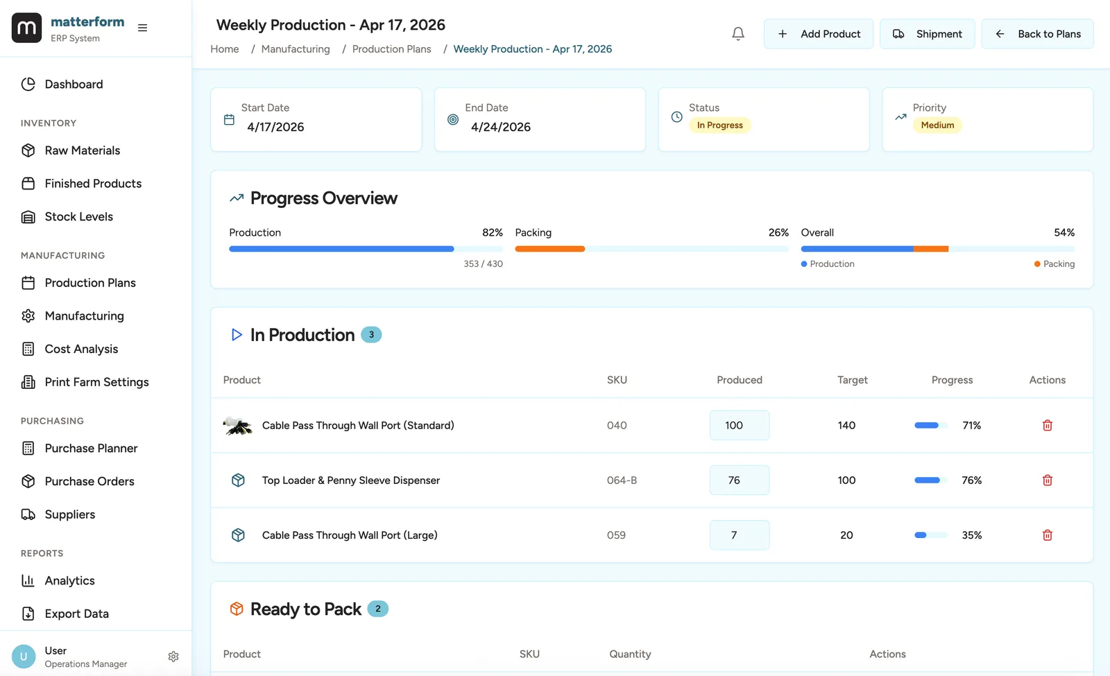The height and width of the screenshot is (676, 1110).
Task: Delete the Top Loader row via trash icon
Action: (x=1048, y=480)
